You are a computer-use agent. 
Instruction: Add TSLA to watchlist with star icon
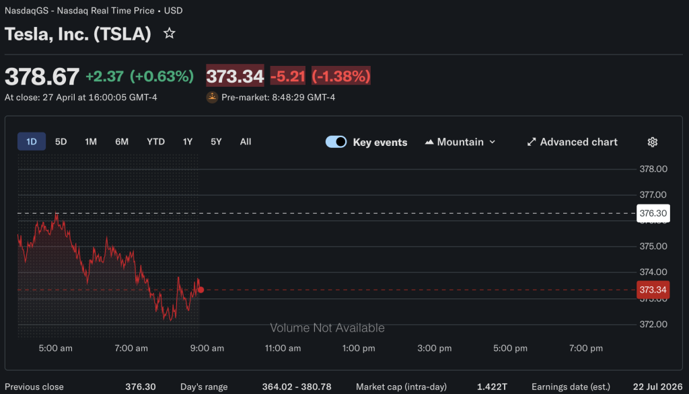pos(170,34)
